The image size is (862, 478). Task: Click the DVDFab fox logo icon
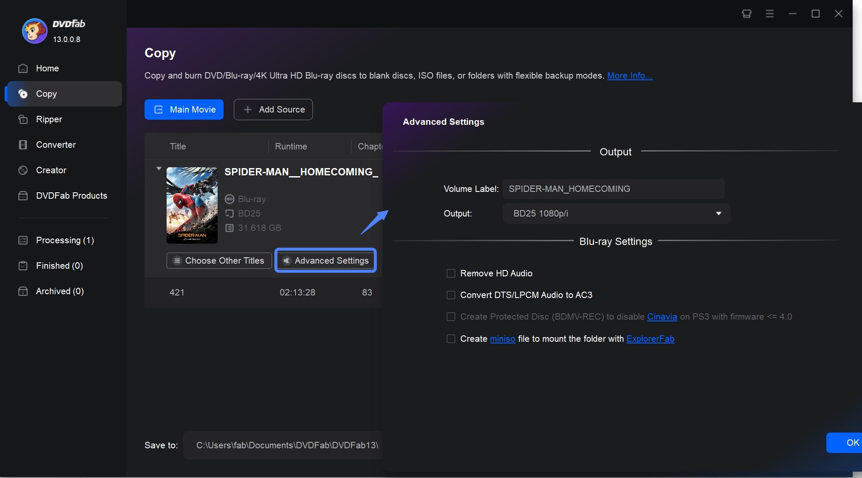pyautogui.click(x=32, y=29)
